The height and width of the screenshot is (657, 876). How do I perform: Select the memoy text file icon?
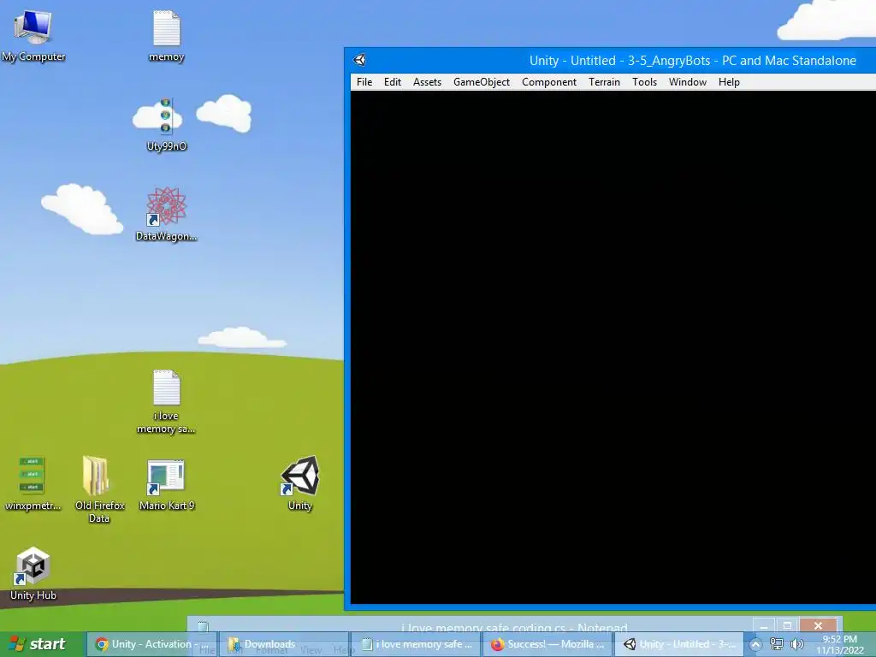(x=167, y=36)
